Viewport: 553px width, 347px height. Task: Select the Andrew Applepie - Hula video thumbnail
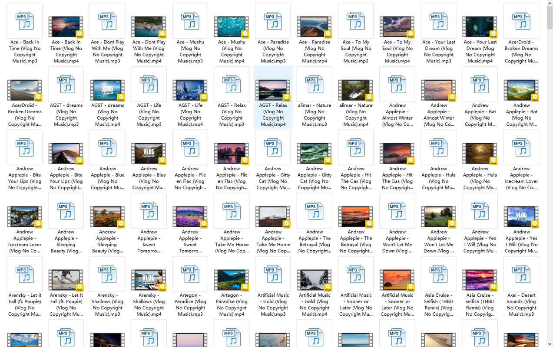click(480, 154)
